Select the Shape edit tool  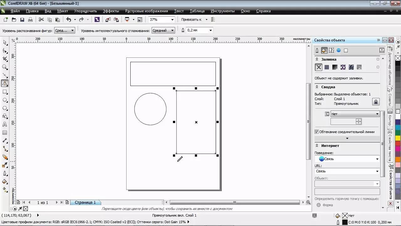point(5,51)
